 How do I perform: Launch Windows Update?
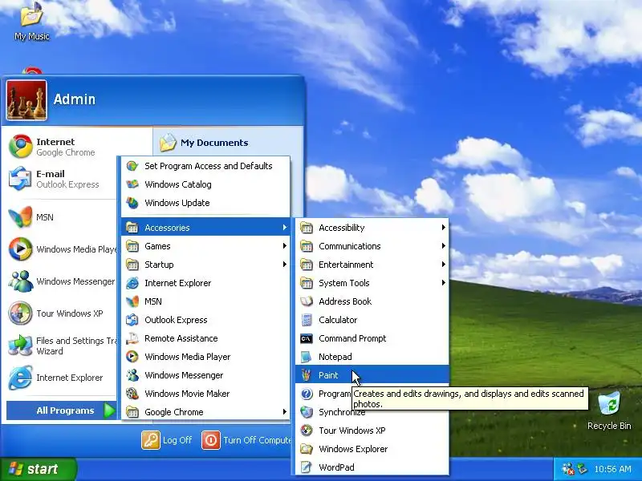click(x=205, y=203)
